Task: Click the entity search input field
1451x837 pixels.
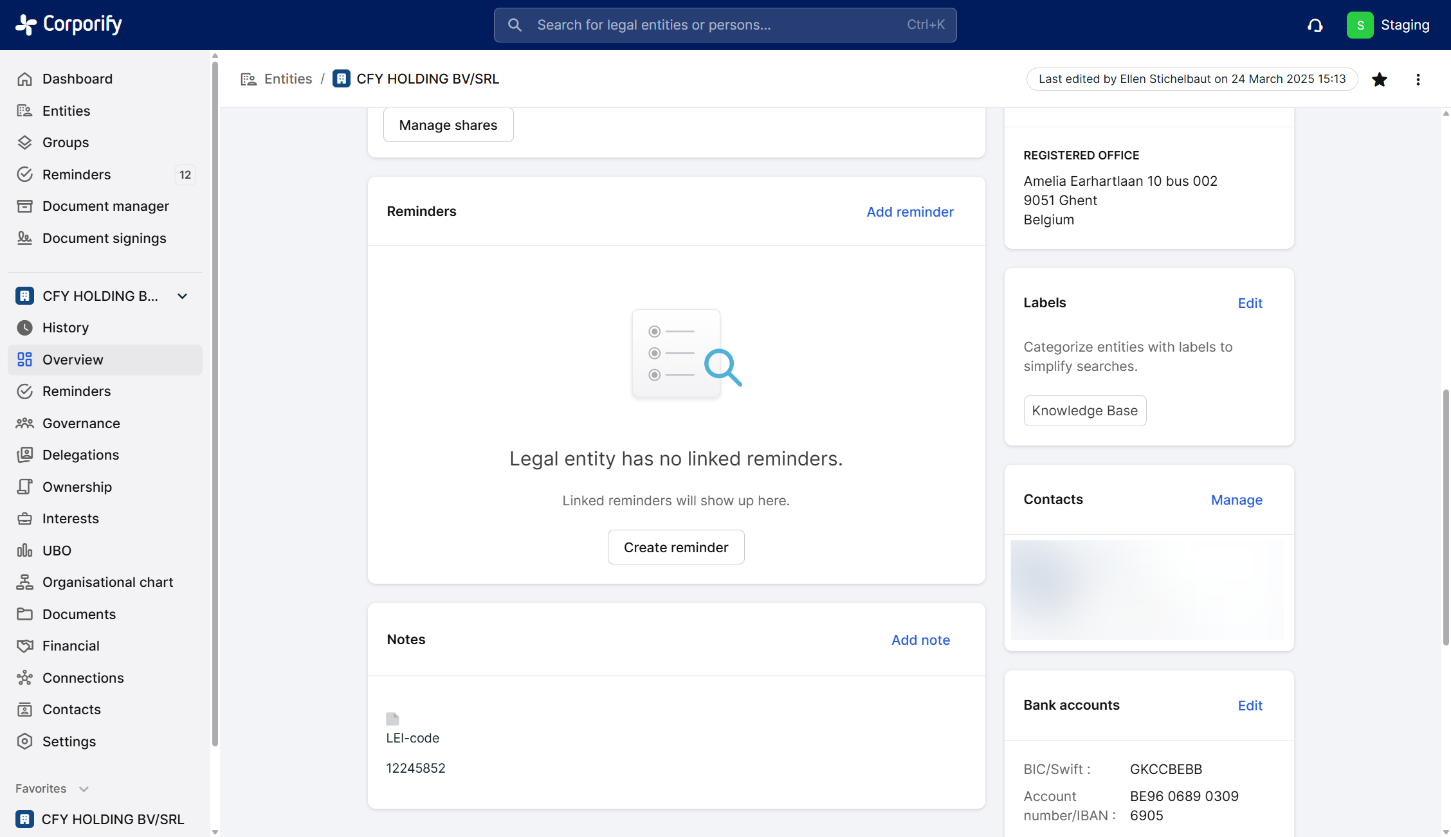Action: (x=724, y=25)
